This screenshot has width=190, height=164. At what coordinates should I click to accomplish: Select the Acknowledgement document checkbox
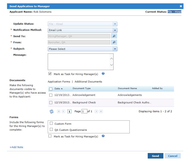pos(51,95)
